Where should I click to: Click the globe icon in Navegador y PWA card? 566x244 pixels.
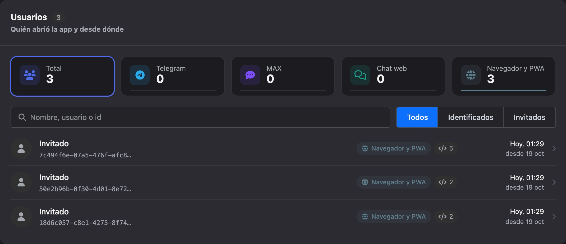(x=471, y=75)
